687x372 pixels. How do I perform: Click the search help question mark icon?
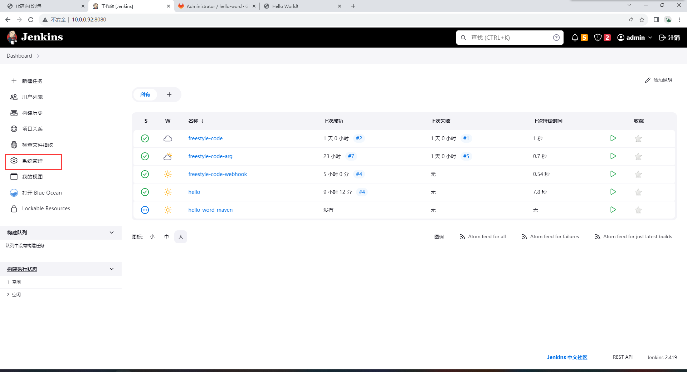click(556, 38)
